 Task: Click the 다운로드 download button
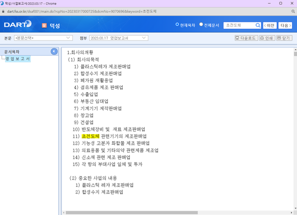coord(246,38)
